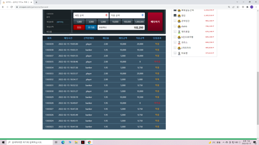
Task: Open a new browser tab
Action: [36, 2]
